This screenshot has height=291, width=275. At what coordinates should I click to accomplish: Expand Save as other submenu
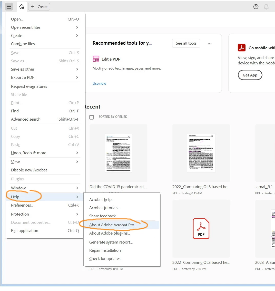[x=45, y=69]
